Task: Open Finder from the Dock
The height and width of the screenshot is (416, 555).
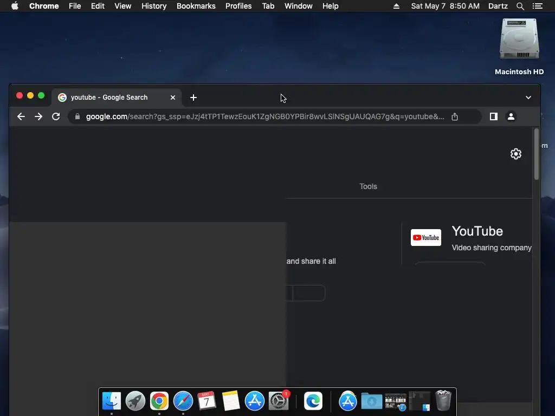Action: tap(112, 401)
